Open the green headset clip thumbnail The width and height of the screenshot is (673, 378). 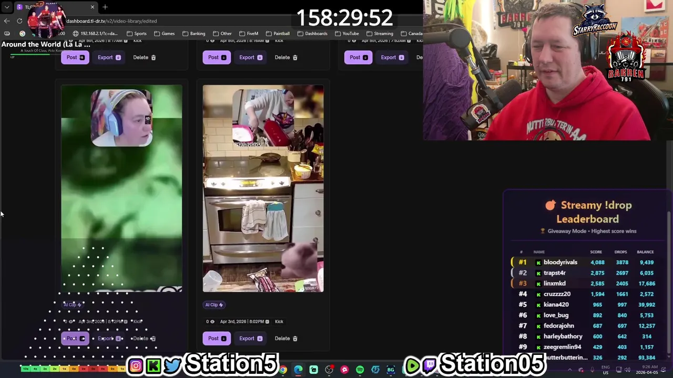point(121,188)
